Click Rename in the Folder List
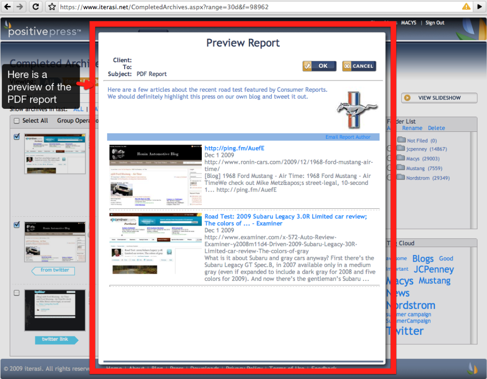Image resolution: width=487 pixels, height=379 pixels. click(x=412, y=128)
